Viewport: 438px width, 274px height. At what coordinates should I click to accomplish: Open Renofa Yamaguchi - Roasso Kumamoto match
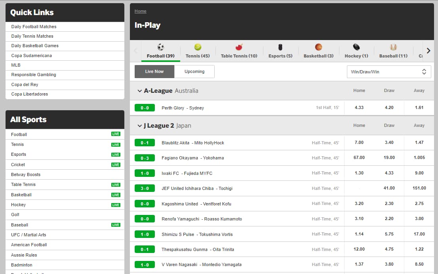point(202,219)
